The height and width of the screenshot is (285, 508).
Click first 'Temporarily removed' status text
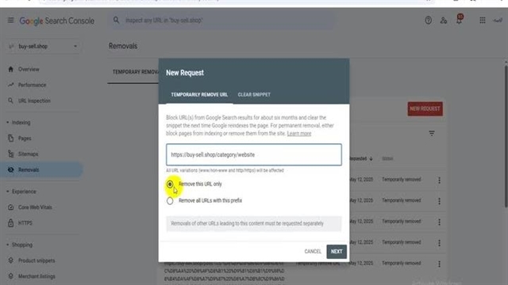401,180
